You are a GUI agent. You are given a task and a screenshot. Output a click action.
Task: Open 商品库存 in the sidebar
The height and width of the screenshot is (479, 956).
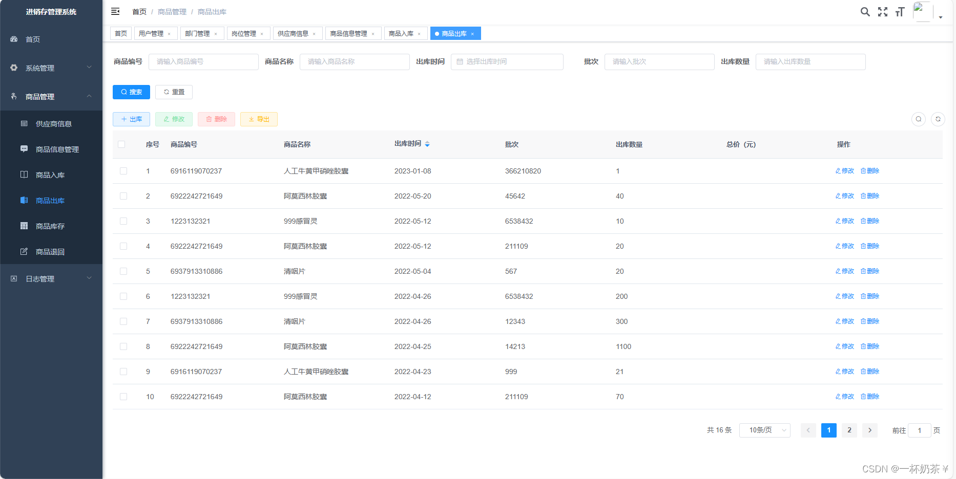pyautogui.click(x=51, y=226)
